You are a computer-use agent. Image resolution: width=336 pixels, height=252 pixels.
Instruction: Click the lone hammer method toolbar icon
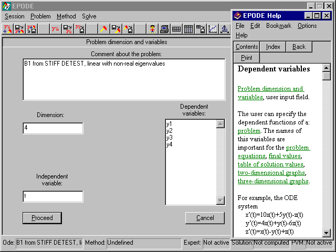pos(103,29)
